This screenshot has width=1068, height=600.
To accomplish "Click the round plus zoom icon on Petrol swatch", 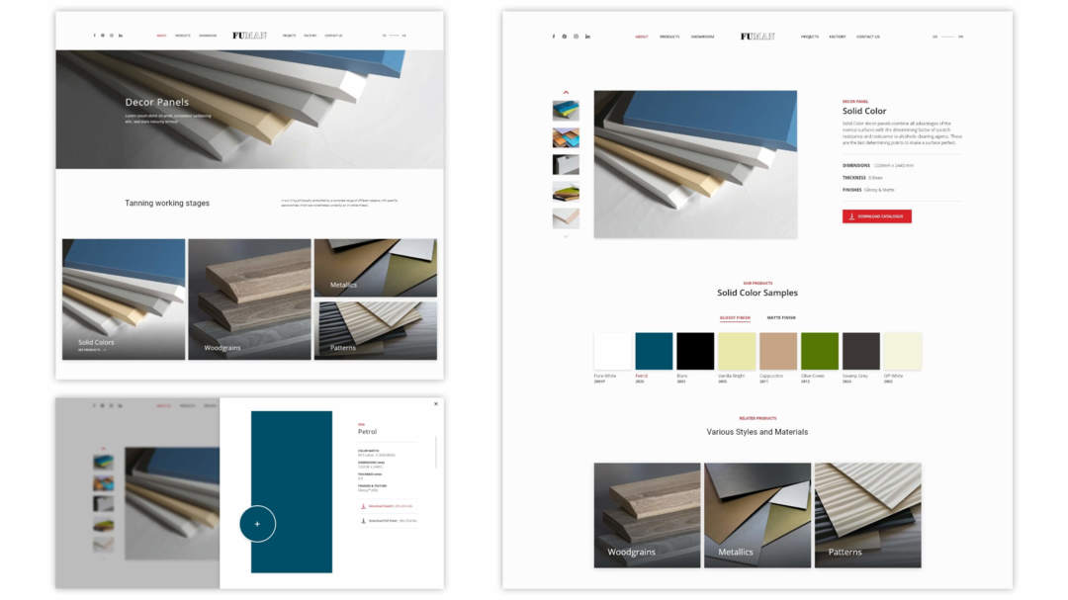I will pyautogui.click(x=257, y=524).
